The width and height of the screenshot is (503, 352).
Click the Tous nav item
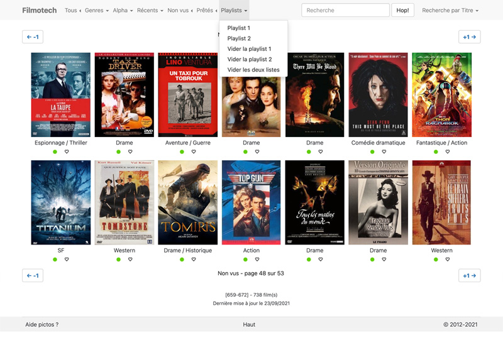click(72, 10)
